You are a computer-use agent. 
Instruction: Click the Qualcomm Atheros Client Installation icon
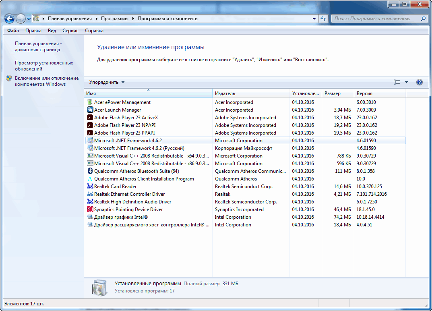point(90,179)
